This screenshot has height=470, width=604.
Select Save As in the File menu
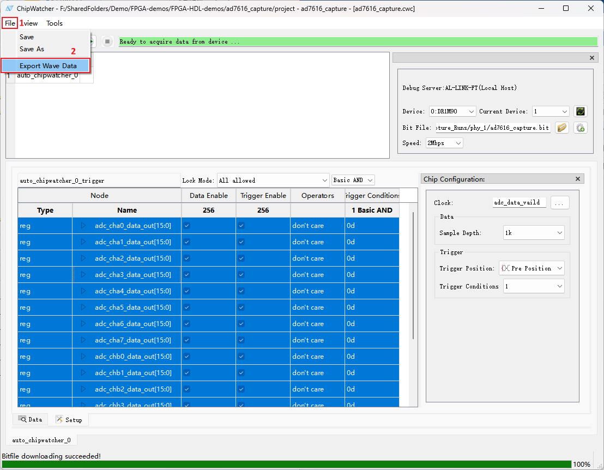32,49
